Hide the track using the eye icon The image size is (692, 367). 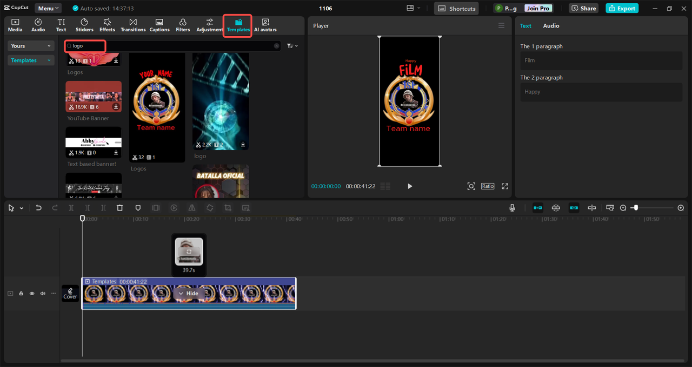pyautogui.click(x=32, y=294)
